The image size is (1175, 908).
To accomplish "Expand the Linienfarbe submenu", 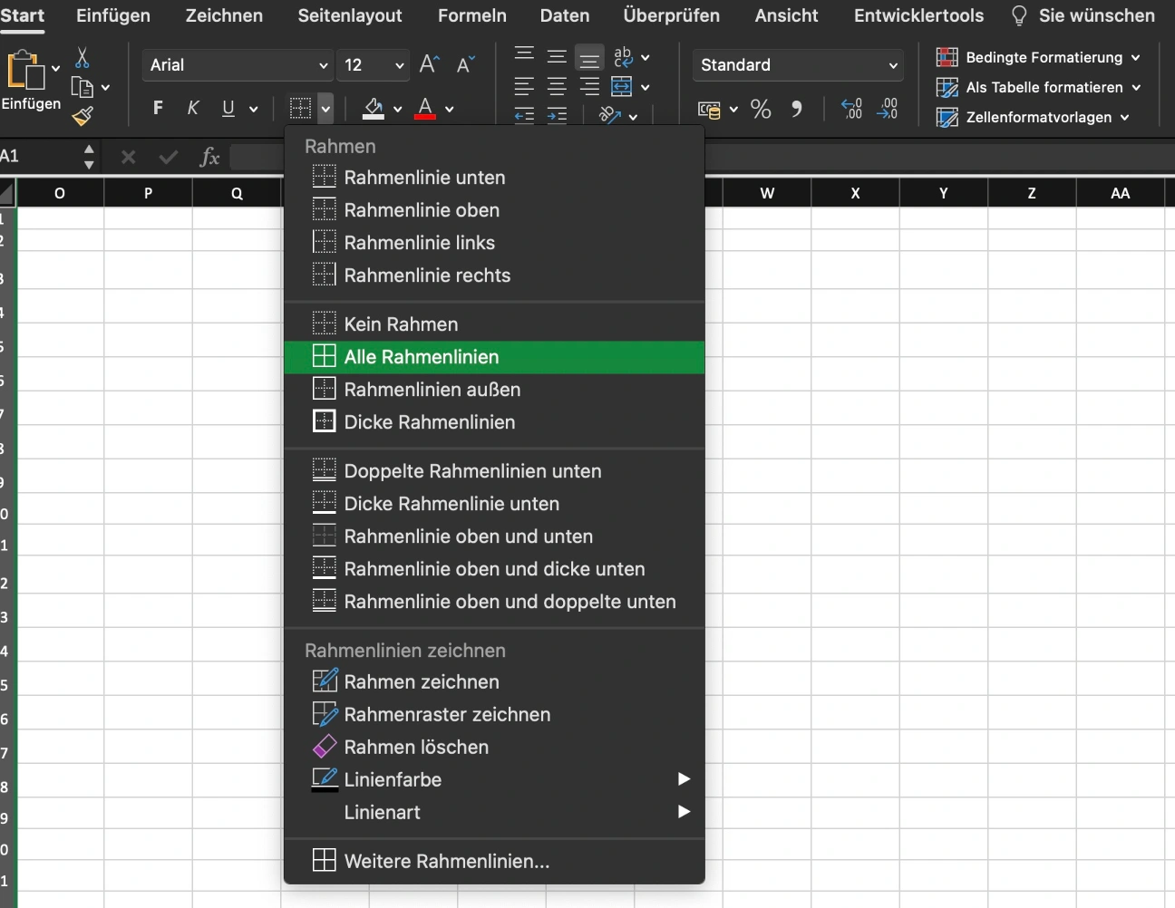I will click(494, 779).
